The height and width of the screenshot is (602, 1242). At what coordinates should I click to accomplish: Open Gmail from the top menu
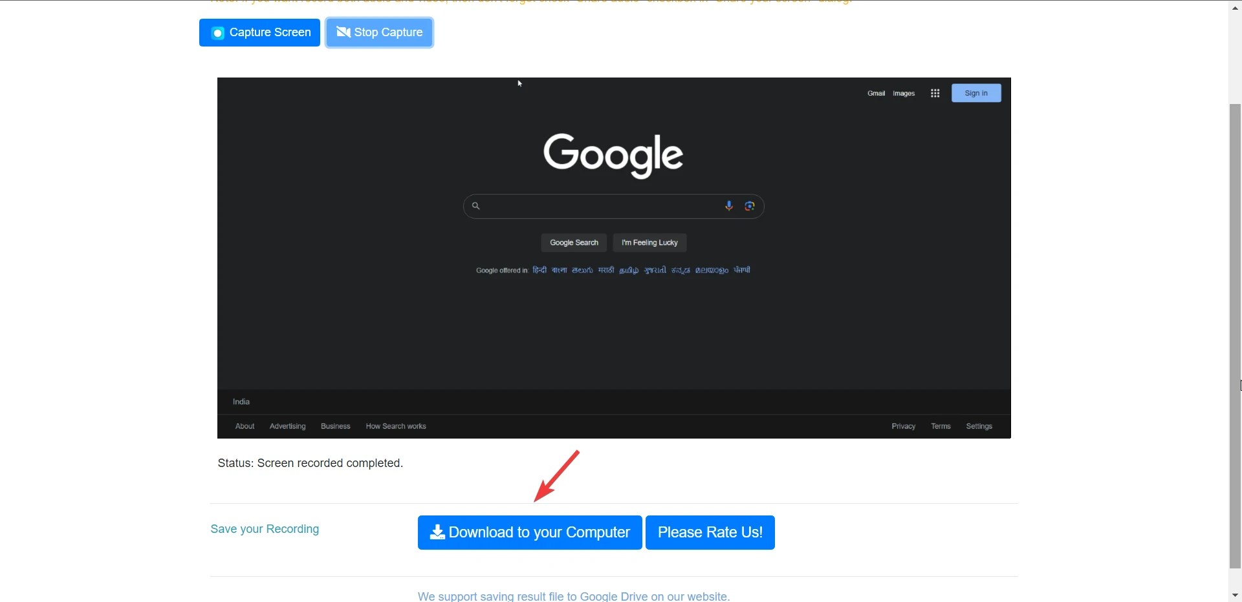pyautogui.click(x=875, y=92)
